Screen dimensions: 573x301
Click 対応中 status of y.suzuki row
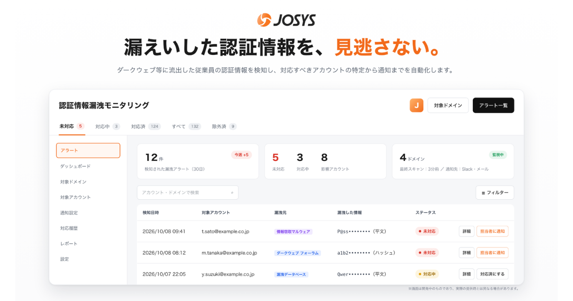click(427, 274)
